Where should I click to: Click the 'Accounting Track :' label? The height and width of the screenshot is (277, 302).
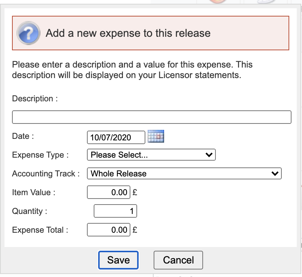(46, 174)
